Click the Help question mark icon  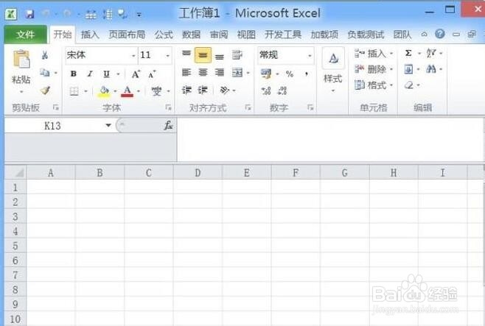click(x=439, y=34)
